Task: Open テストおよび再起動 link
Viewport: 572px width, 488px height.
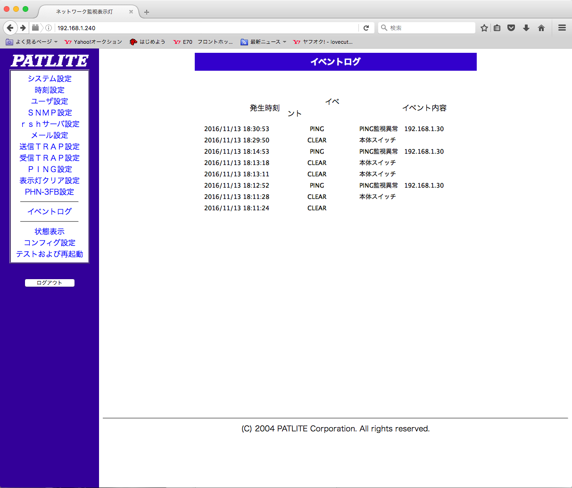Action: [x=50, y=254]
